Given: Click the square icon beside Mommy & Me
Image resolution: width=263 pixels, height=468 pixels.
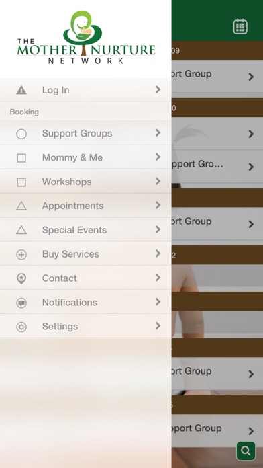Looking at the screenshot, I should (x=21, y=158).
